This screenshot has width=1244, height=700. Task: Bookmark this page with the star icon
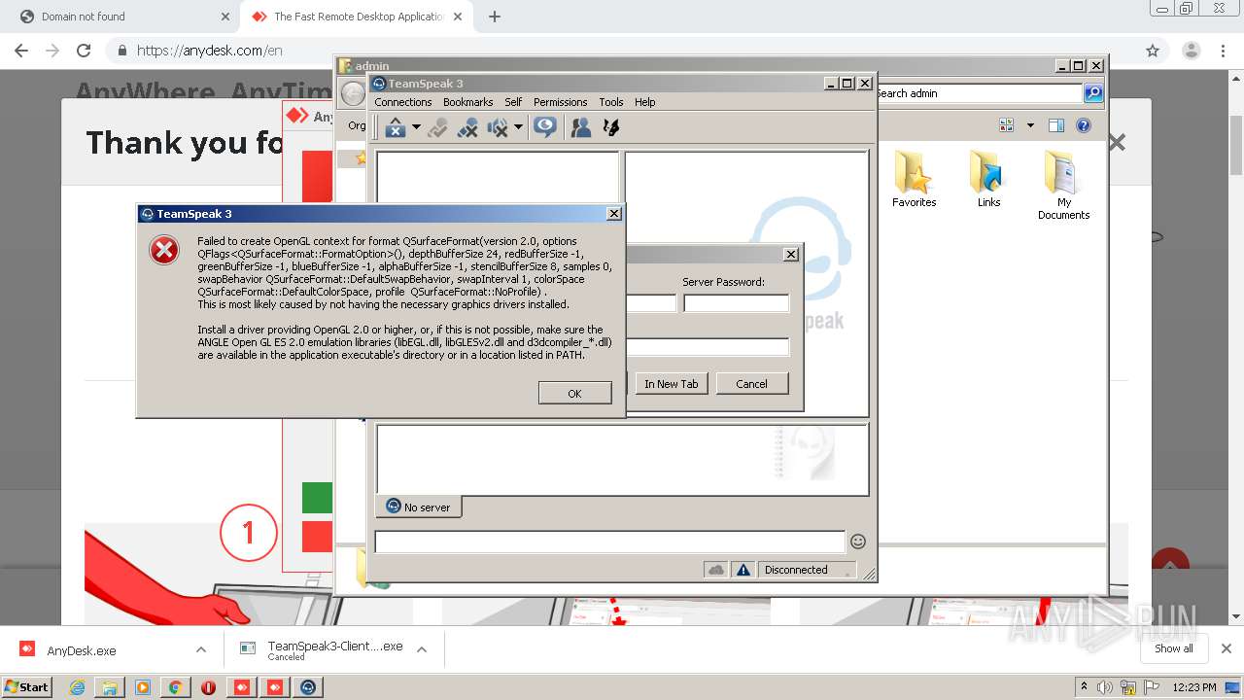[x=1153, y=51]
